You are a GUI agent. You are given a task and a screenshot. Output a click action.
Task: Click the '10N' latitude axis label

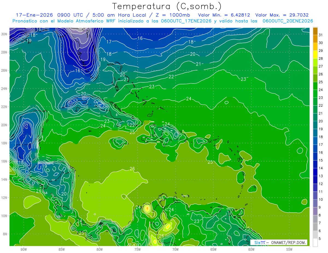point(4,216)
